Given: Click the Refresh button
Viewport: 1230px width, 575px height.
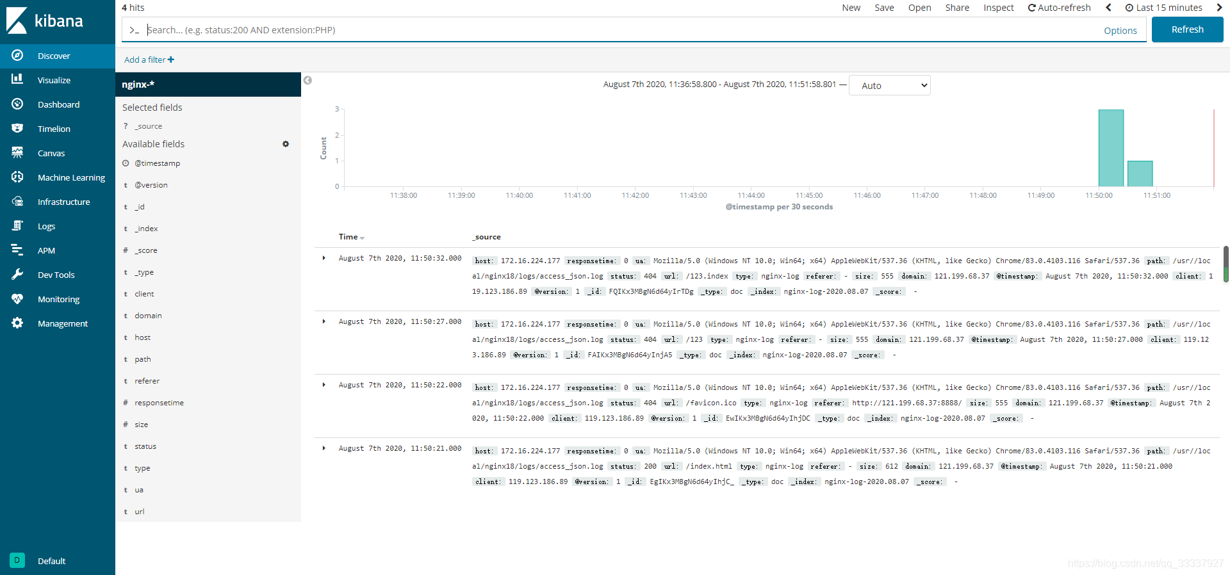Looking at the screenshot, I should (x=1187, y=29).
